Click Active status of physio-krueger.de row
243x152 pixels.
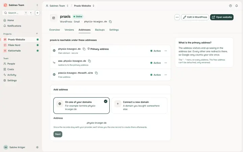click(156, 51)
